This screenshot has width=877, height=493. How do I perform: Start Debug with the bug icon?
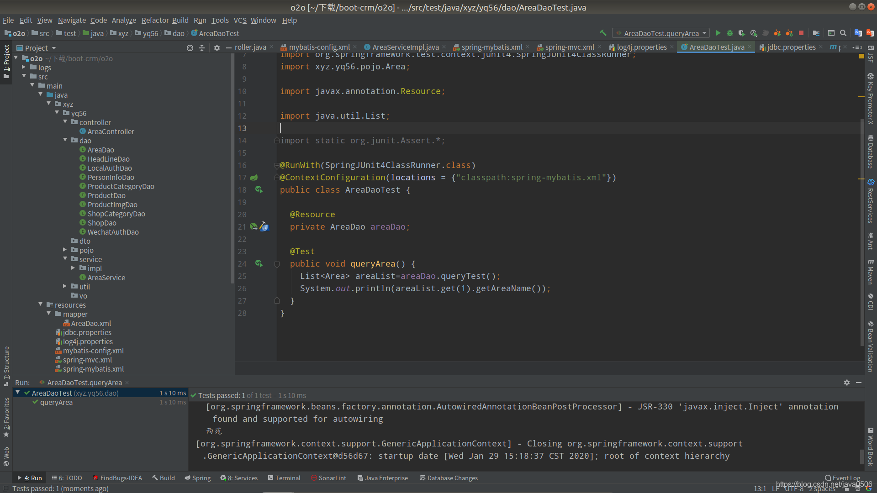730,33
